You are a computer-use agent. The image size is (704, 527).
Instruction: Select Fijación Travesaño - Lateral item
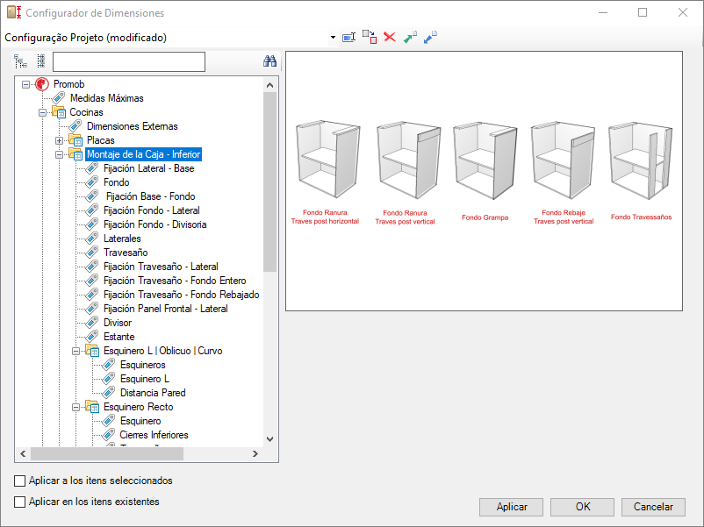[x=161, y=267]
